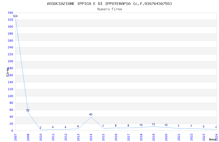Image resolution: width=219 pixels, height=142 pixels.
Task: Pick the data value 5 above 2023
Action: pos(204,127)
